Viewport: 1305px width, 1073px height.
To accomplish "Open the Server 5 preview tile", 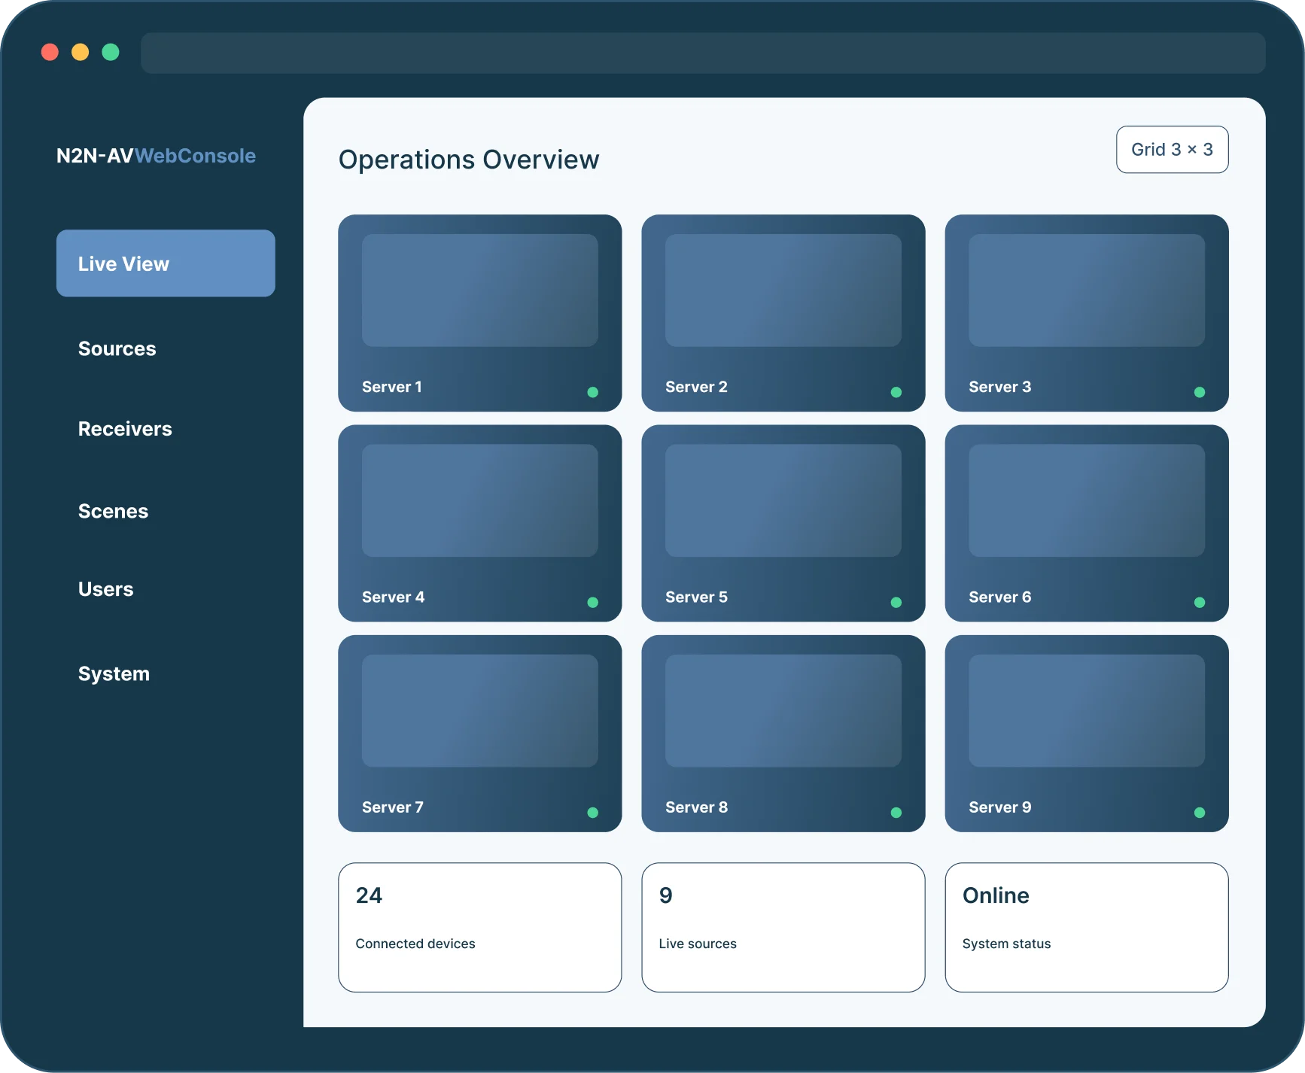I will (x=783, y=523).
